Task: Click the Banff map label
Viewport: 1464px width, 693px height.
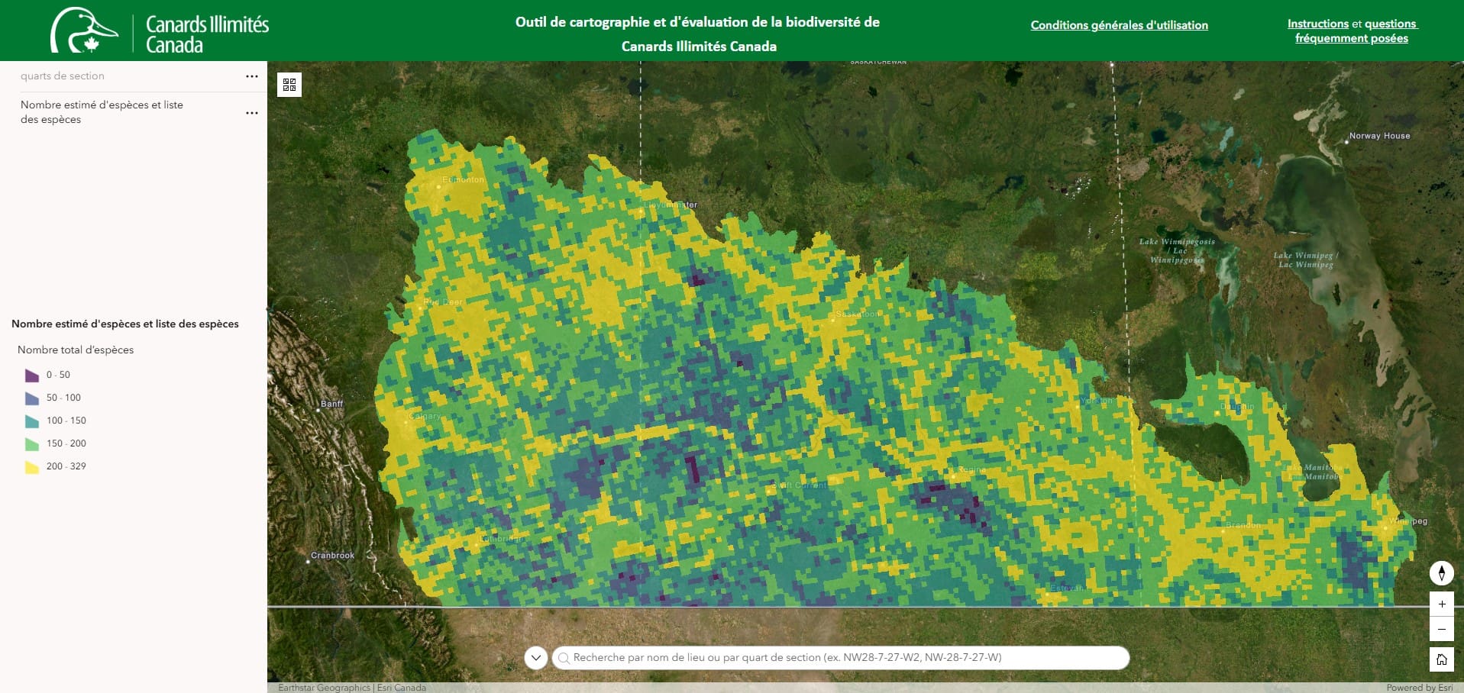Action: pyautogui.click(x=331, y=404)
